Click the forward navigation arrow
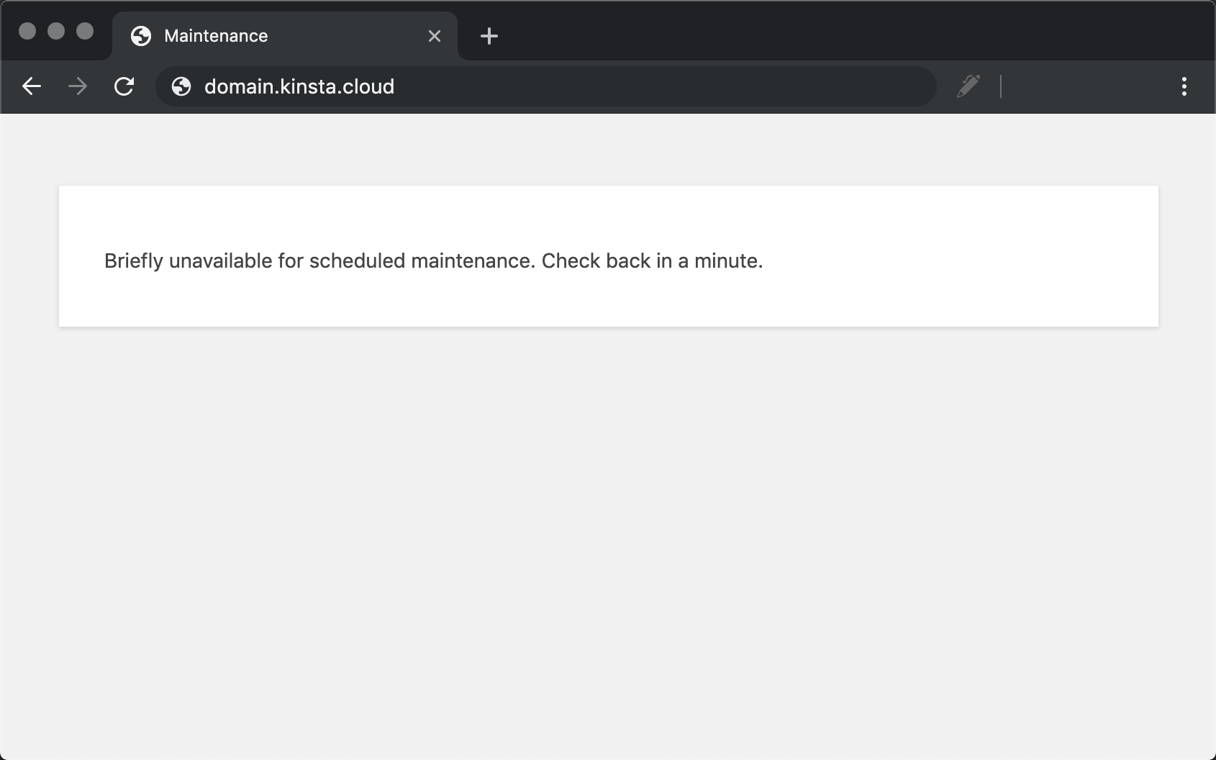Screen dimensions: 1216x760 (77, 86)
